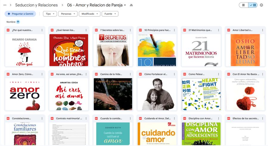This screenshot has height=146, width=268.
Task: Open more options for 7 Secretos sobre las... file
Action: coord(130,30)
